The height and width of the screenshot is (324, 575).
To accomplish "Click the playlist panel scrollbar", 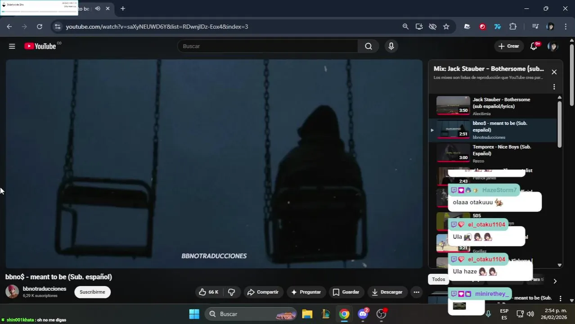I will click(x=560, y=124).
